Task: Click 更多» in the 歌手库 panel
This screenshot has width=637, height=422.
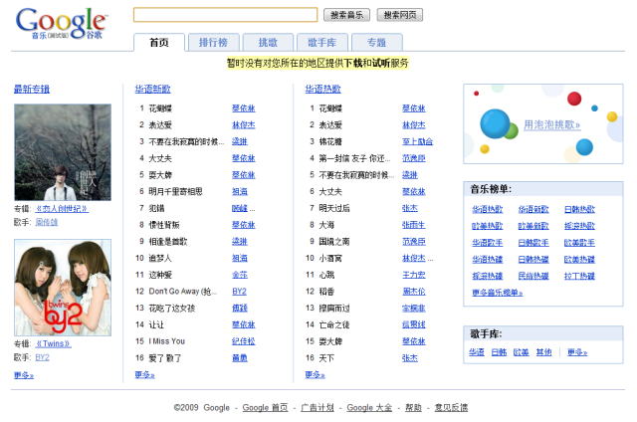Action: 577,352
